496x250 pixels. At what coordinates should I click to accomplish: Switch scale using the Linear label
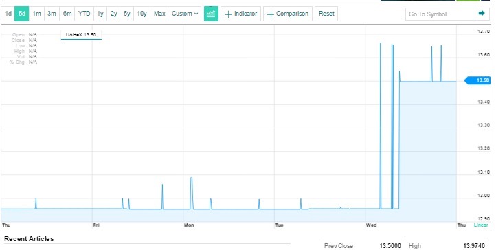[480, 225]
